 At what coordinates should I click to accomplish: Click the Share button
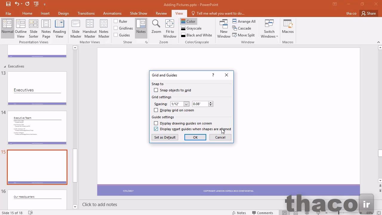tap(369, 13)
